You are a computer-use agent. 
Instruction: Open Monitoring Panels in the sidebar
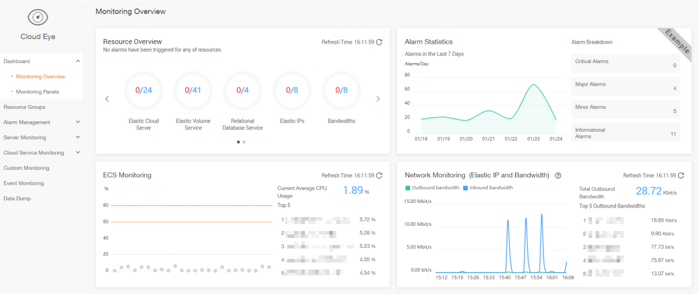click(x=37, y=92)
